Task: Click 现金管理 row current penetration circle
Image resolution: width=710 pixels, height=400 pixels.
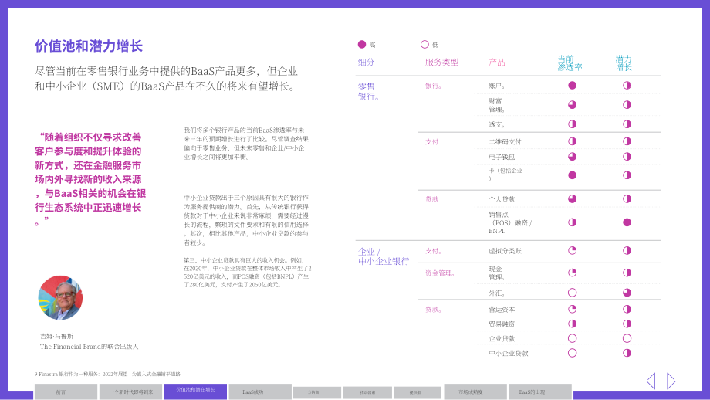Action: (x=573, y=273)
